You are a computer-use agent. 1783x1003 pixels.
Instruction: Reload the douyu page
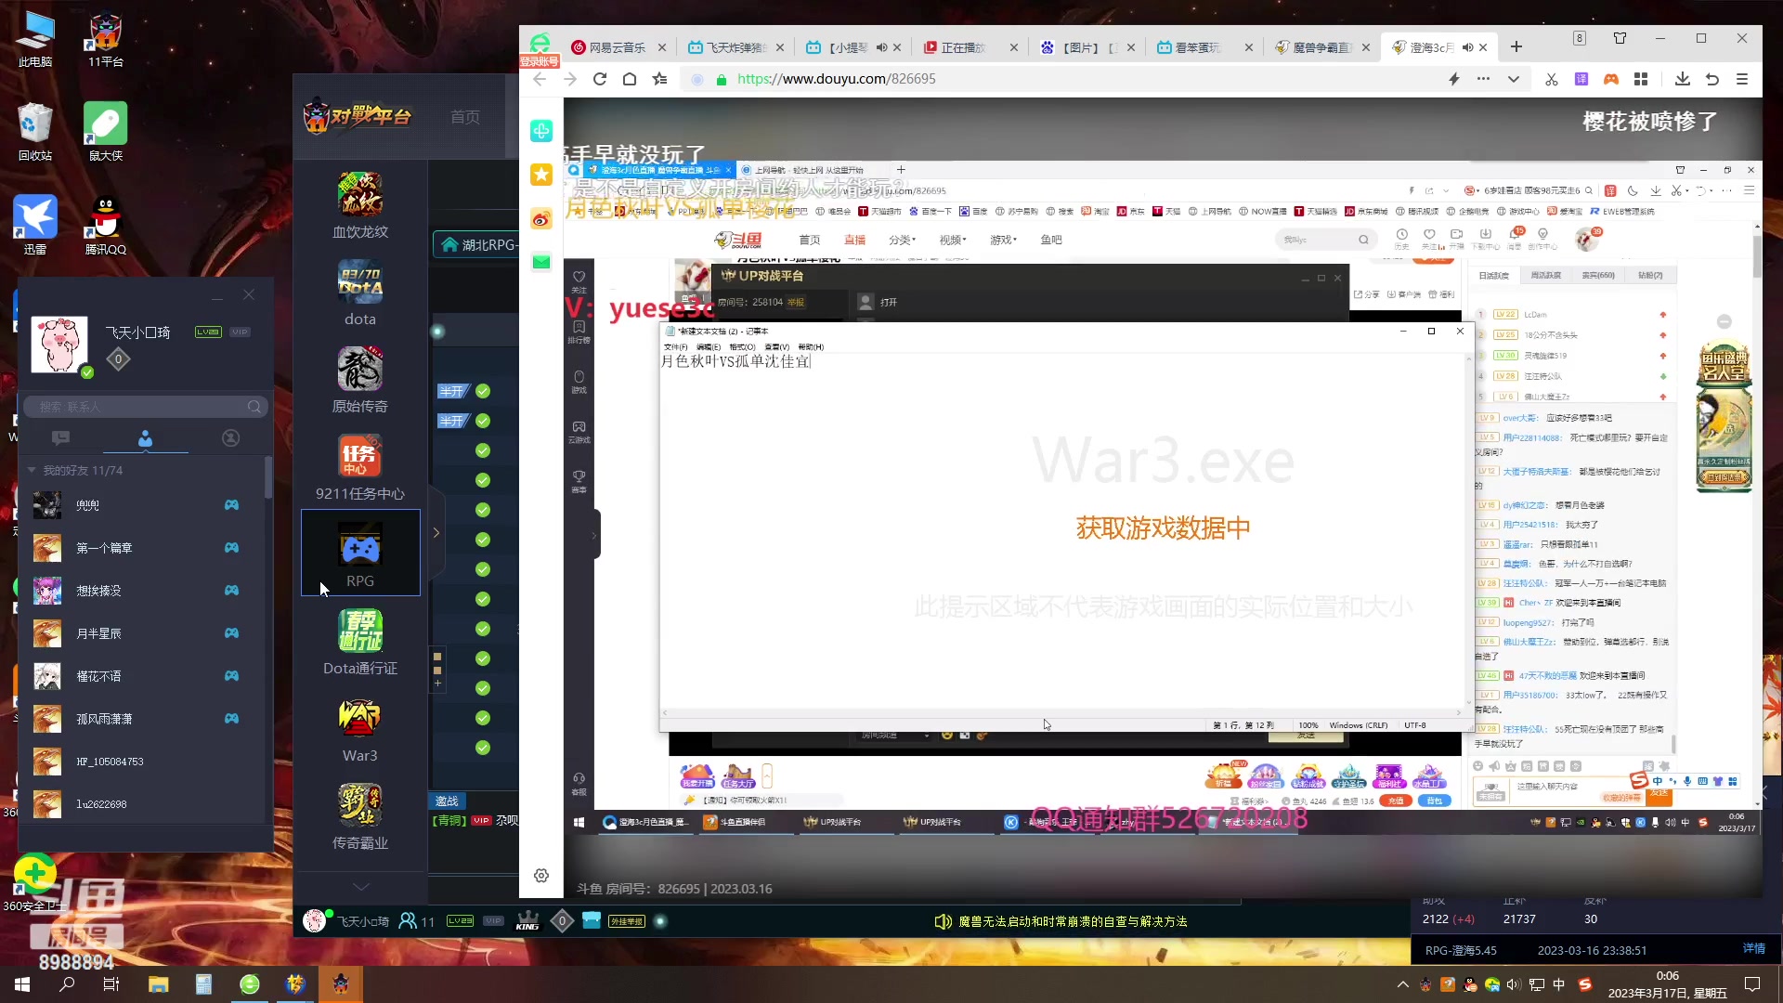point(600,79)
